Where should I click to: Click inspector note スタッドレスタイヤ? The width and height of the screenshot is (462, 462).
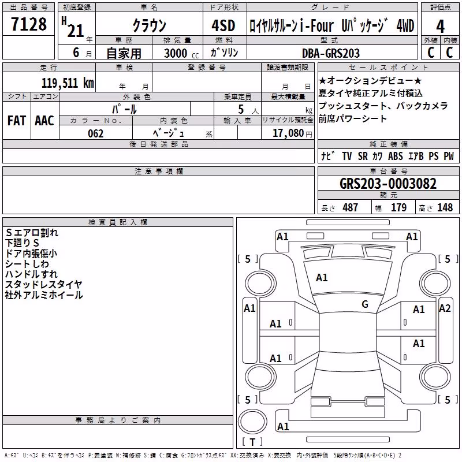tap(44, 284)
